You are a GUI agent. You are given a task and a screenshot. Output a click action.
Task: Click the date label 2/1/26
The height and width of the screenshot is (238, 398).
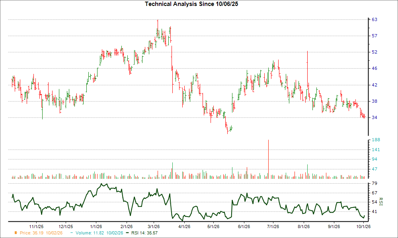(x=127, y=226)
